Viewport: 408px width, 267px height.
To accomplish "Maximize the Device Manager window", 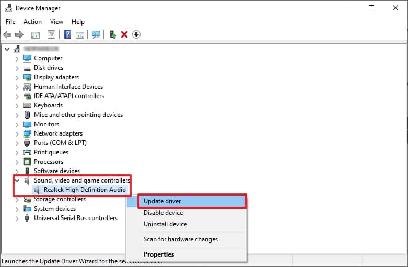I will point(371,8).
